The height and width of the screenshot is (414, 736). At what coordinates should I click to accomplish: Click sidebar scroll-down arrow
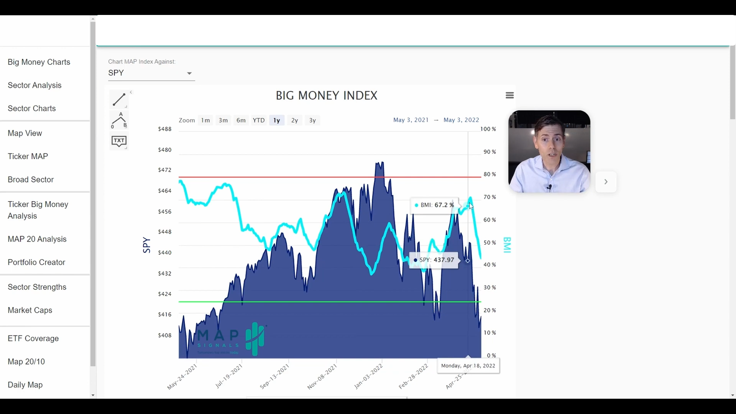click(x=93, y=396)
